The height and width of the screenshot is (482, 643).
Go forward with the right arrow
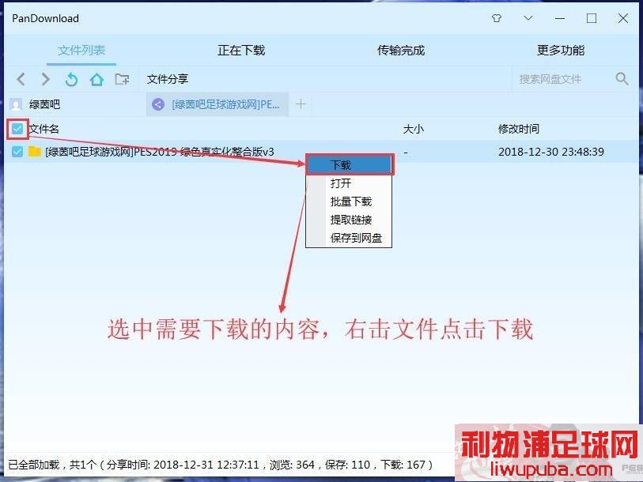coord(46,79)
